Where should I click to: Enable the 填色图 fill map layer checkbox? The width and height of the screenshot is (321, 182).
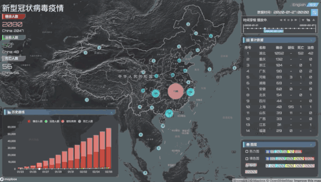click(x=247, y=158)
